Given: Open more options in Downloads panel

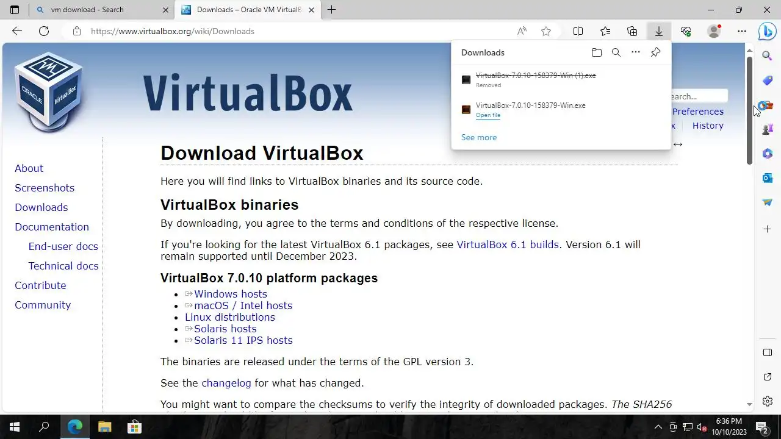Looking at the screenshot, I should tap(636, 52).
